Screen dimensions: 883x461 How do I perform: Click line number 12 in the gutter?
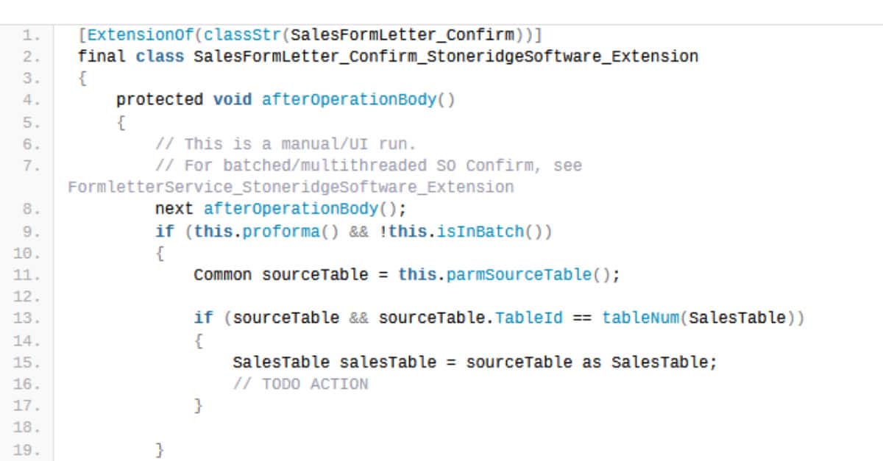[x=27, y=297]
